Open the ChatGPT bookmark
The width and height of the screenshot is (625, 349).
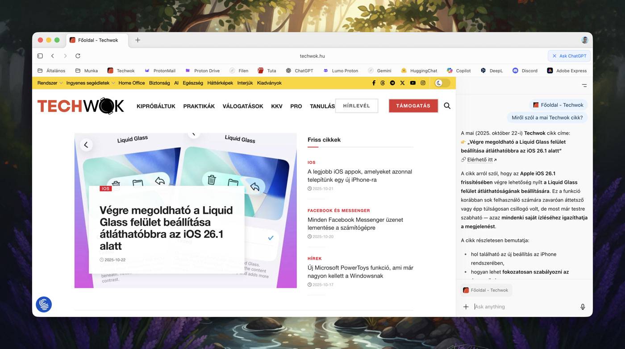coord(300,71)
